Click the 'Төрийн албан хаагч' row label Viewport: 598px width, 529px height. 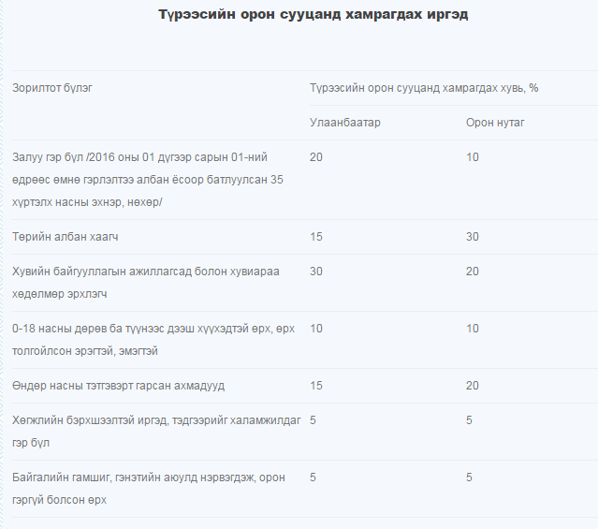pyautogui.click(x=66, y=237)
